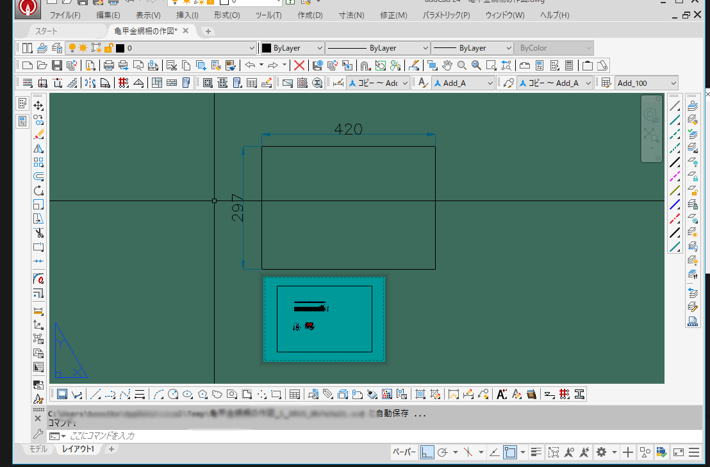This screenshot has width=710, height=467.
Task: Click the レイアウト1 layout tab
Action: click(78, 449)
